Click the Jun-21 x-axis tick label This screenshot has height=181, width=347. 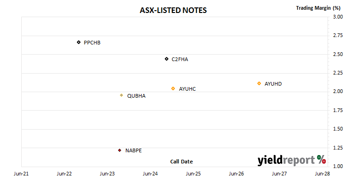[x=21, y=174]
